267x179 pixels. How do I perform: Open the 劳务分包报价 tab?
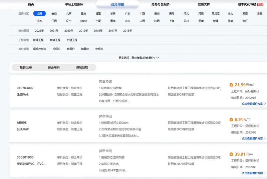(160, 4)
